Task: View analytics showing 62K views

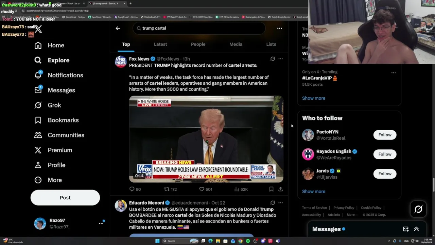Action: 241,189
